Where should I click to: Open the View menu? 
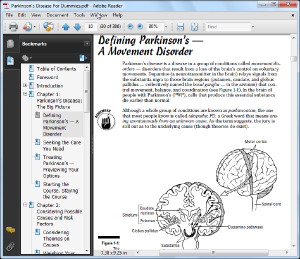(36, 15)
